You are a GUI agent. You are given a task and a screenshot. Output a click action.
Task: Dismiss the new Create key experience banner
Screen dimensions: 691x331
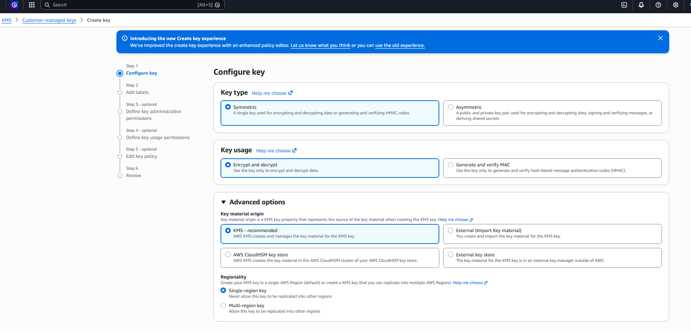tap(660, 38)
